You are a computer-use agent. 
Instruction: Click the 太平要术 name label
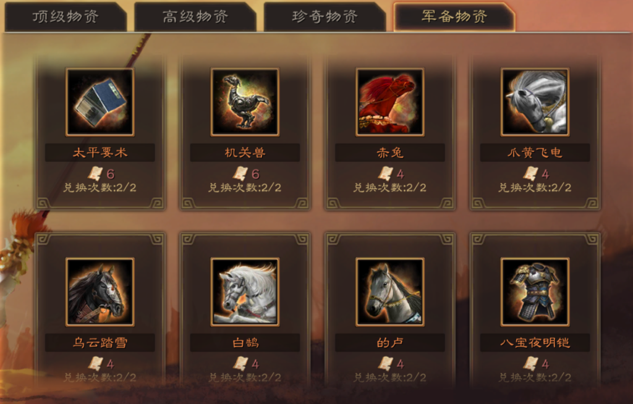click(x=100, y=153)
